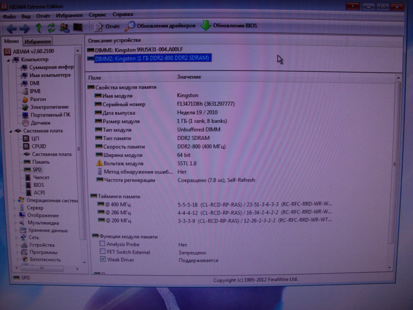Open the Отчёт report button
Image resolution: width=413 pixels, height=310 pixels.
coord(107,26)
